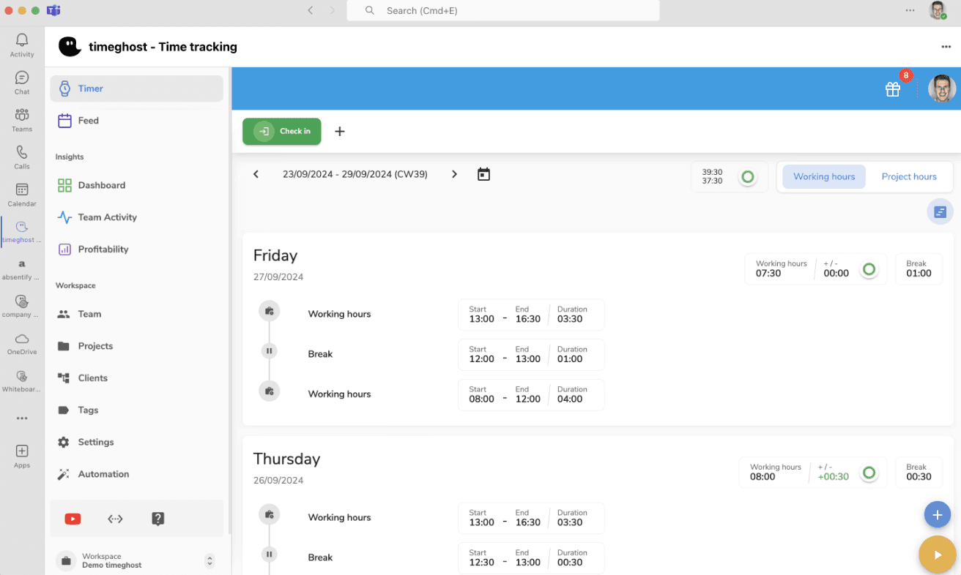Open the calendar date picker icon
961x575 pixels.
[x=483, y=174]
